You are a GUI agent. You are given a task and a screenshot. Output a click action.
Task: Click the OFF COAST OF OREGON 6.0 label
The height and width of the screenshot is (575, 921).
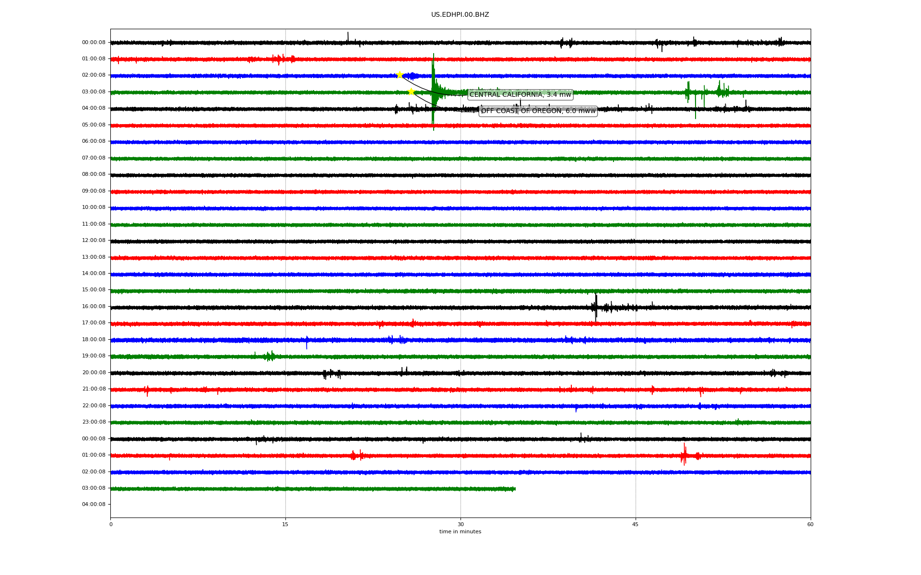coord(538,111)
